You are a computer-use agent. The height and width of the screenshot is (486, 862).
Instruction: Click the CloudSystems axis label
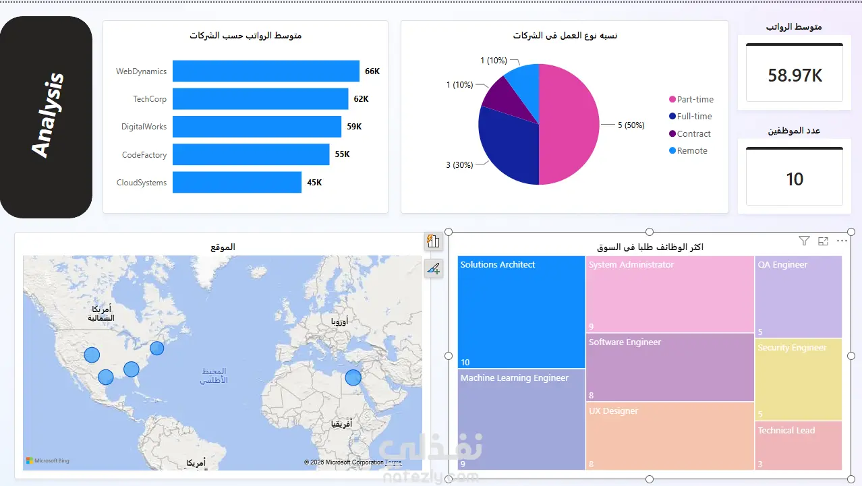(142, 182)
